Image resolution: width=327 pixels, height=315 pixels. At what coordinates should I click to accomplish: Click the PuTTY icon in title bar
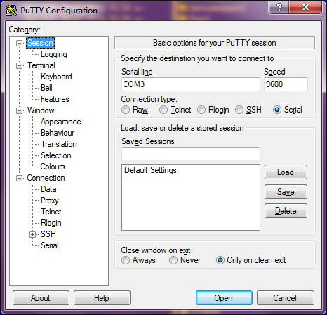click(x=11, y=10)
